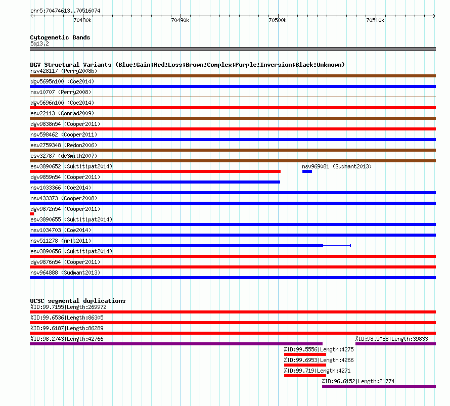Viewport: 450px width, 406px height.
Task: Select variant dgv9876n54 (Cooper2011) label
Action: (x=65, y=262)
